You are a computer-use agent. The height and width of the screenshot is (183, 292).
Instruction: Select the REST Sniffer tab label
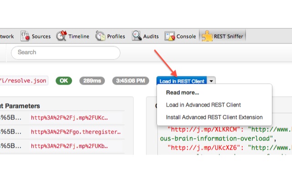229,37
